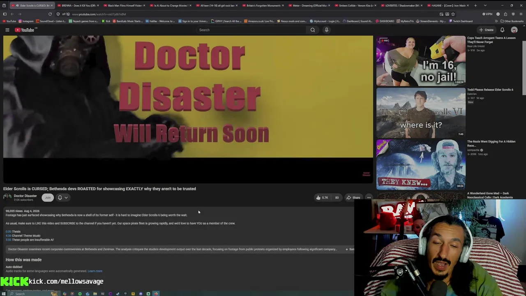Open the Windows Start menu
Viewport: 526px width, 296px height.
coord(5,294)
